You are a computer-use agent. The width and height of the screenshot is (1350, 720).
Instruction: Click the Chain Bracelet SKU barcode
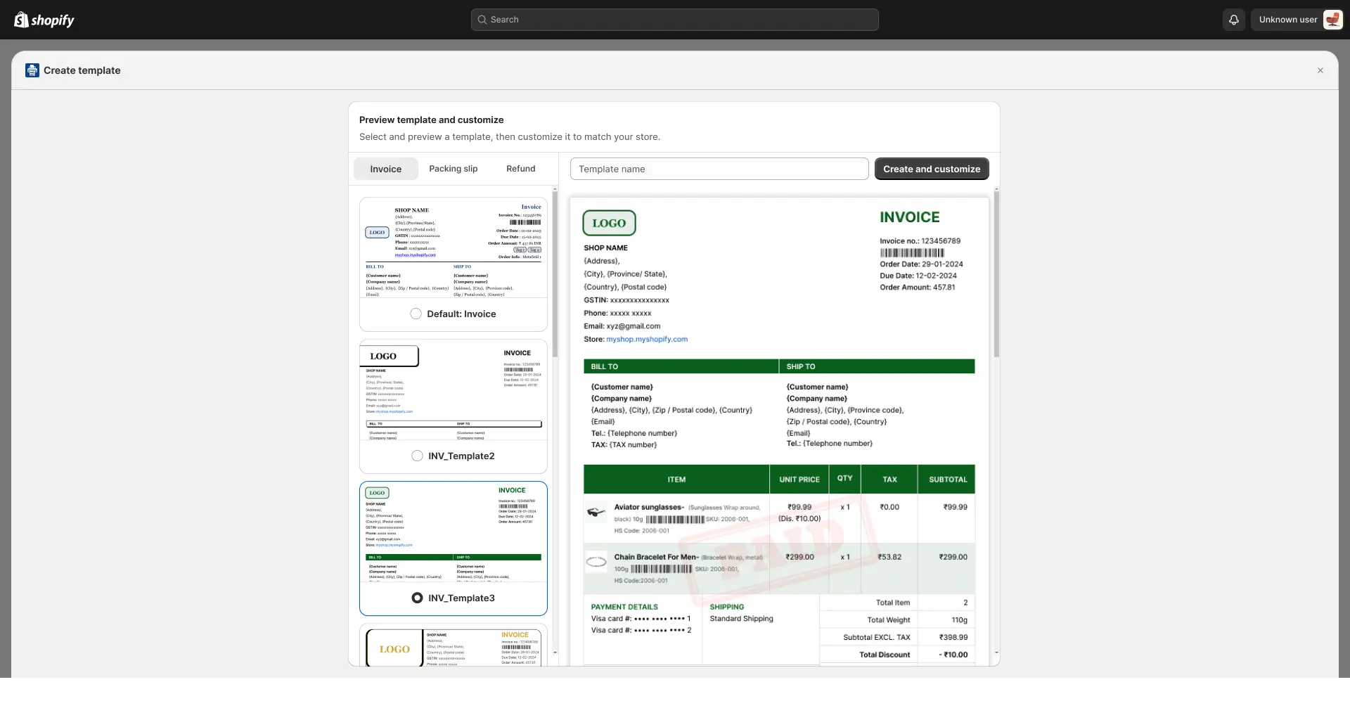click(x=661, y=569)
